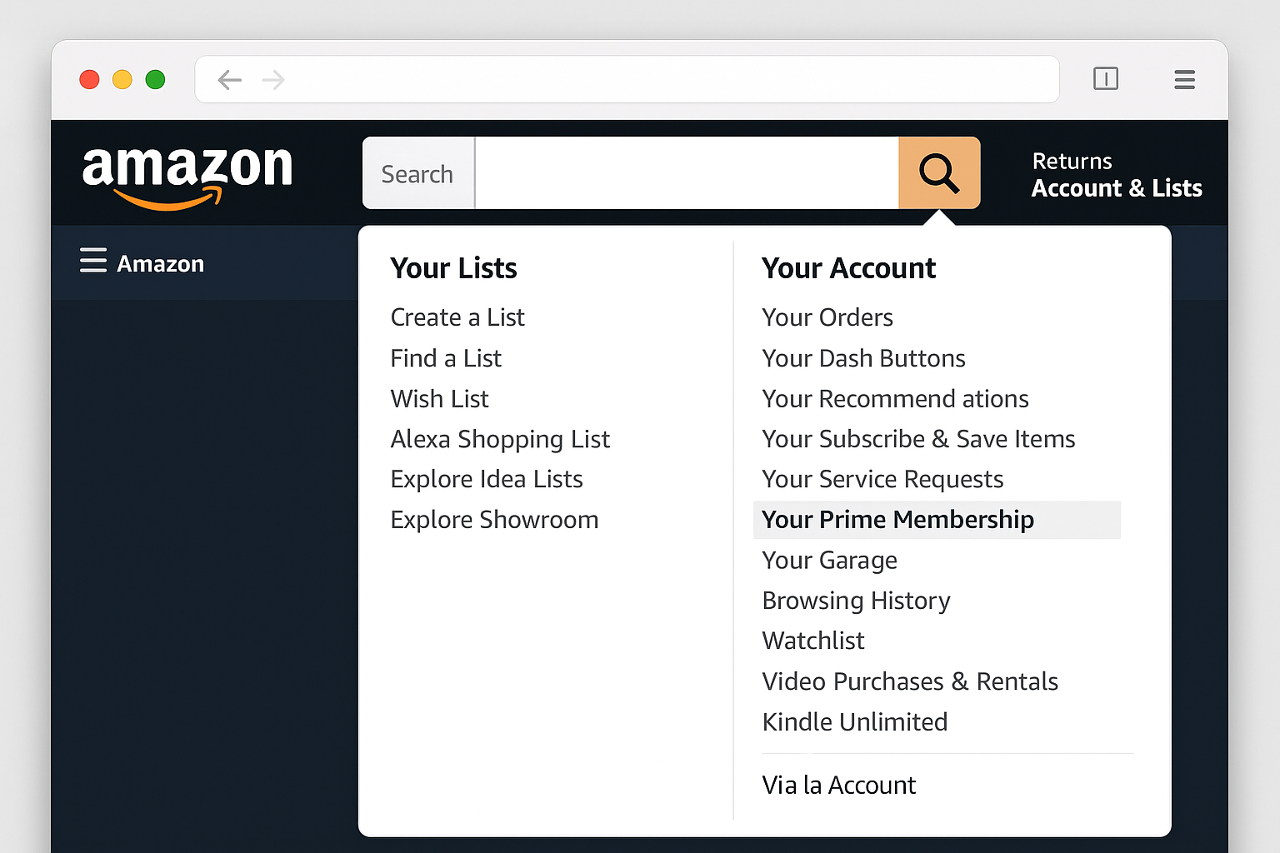Viewport: 1280px width, 853px height.
Task: Click the browser forward arrow
Action: (x=272, y=79)
